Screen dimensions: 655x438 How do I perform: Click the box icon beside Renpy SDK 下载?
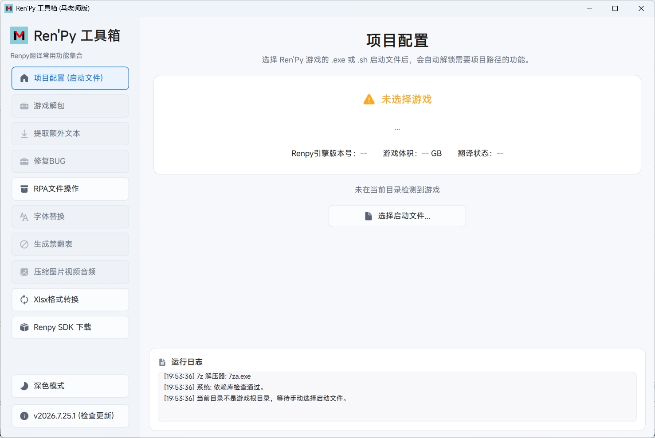(24, 327)
